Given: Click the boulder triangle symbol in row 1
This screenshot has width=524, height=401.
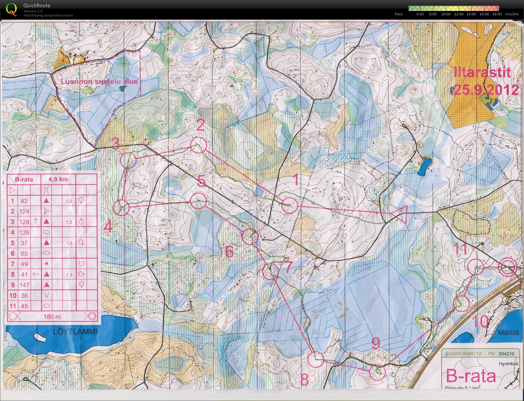Looking at the screenshot, I should (46, 201).
